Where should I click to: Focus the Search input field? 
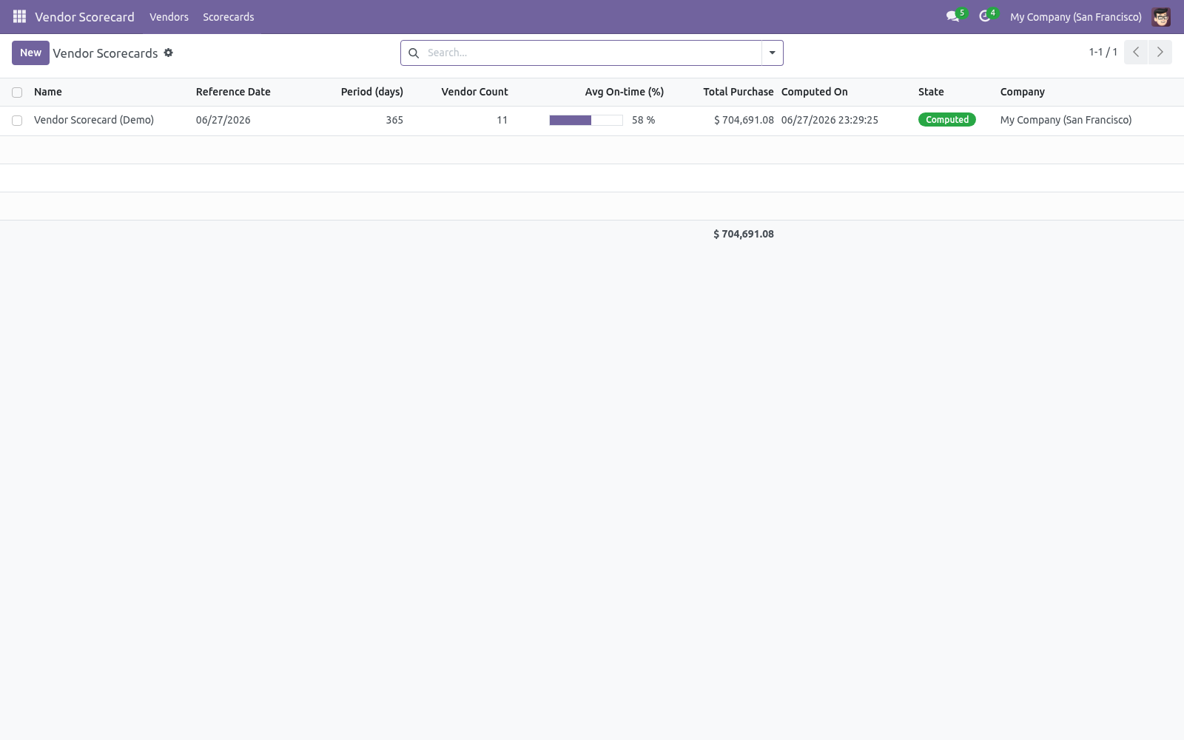click(x=592, y=53)
